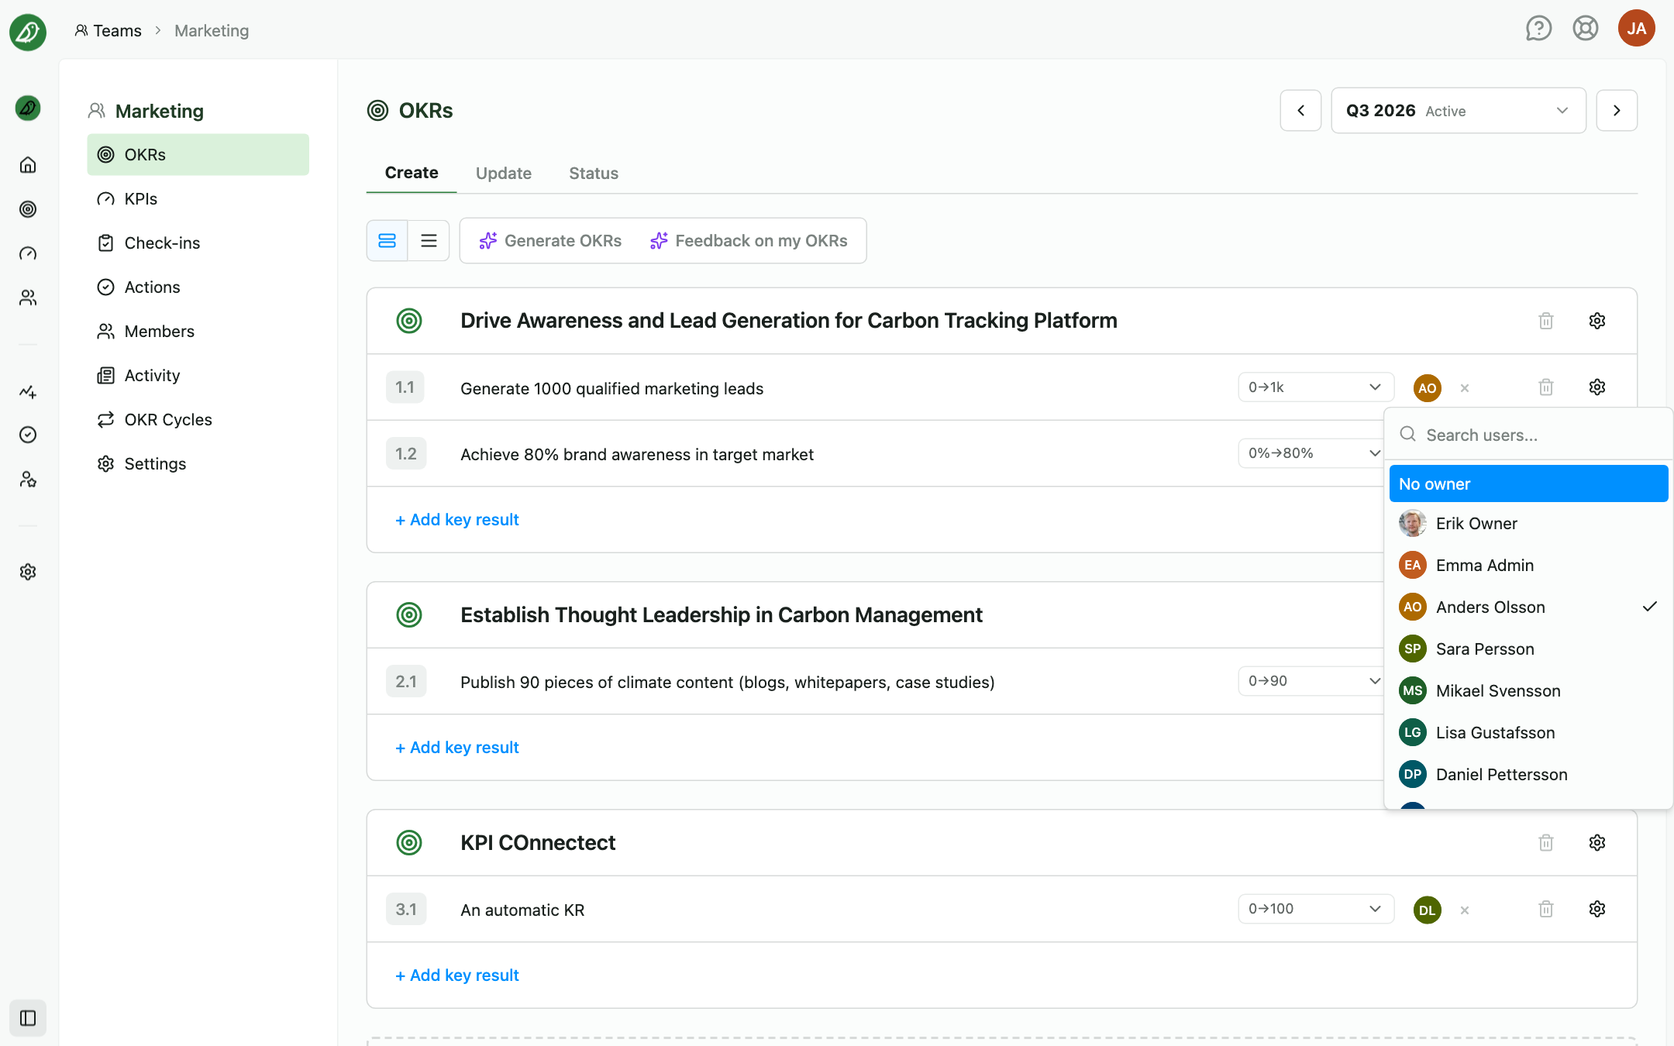Click the green leaf app logo
The image size is (1674, 1046).
click(28, 32)
